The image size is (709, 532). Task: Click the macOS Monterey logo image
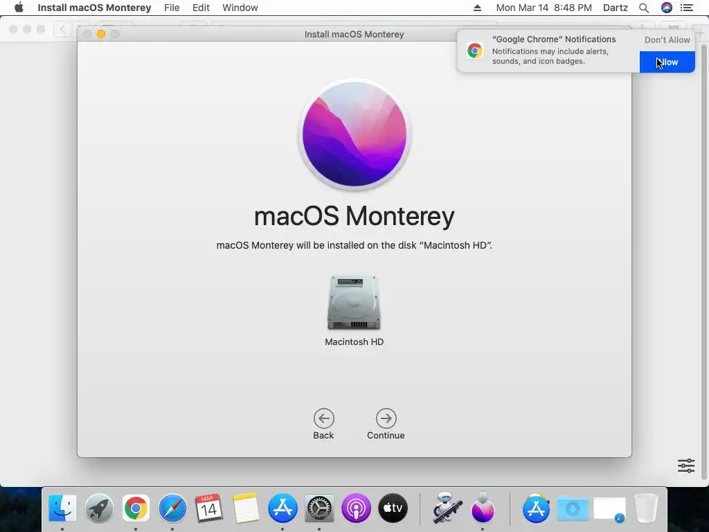354,134
